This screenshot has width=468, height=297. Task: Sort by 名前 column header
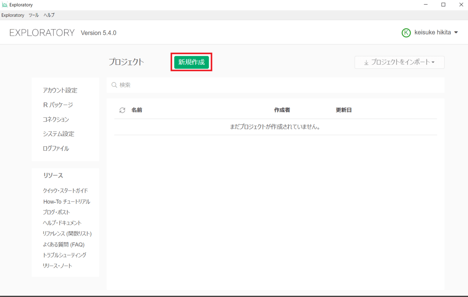pyautogui.click(x=136, y=110)
